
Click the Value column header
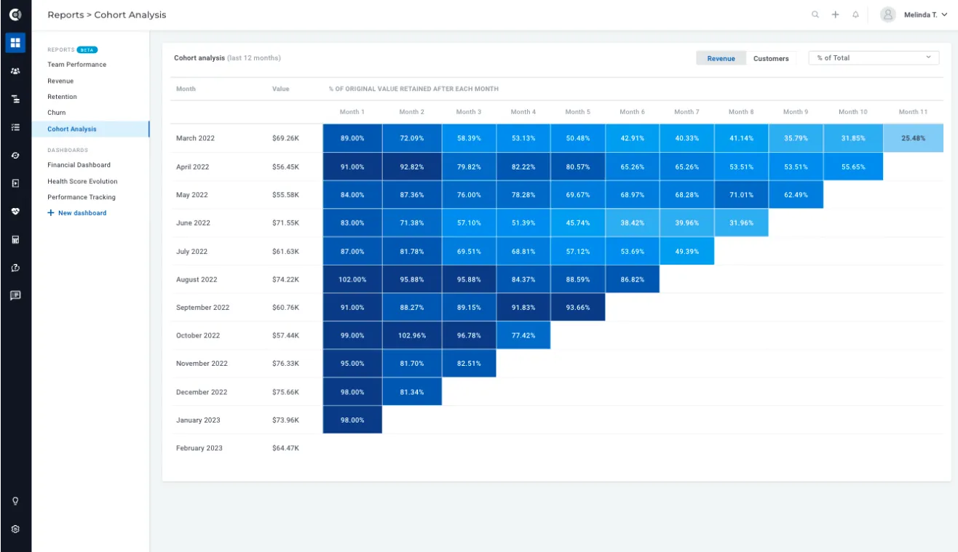click(x=280, y=89)
